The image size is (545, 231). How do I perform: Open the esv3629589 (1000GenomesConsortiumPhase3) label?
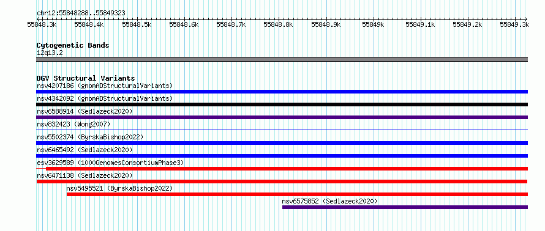click(110, 163)
